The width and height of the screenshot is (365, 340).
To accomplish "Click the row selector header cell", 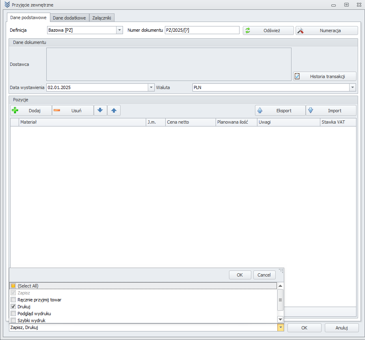I will point(15,122).
